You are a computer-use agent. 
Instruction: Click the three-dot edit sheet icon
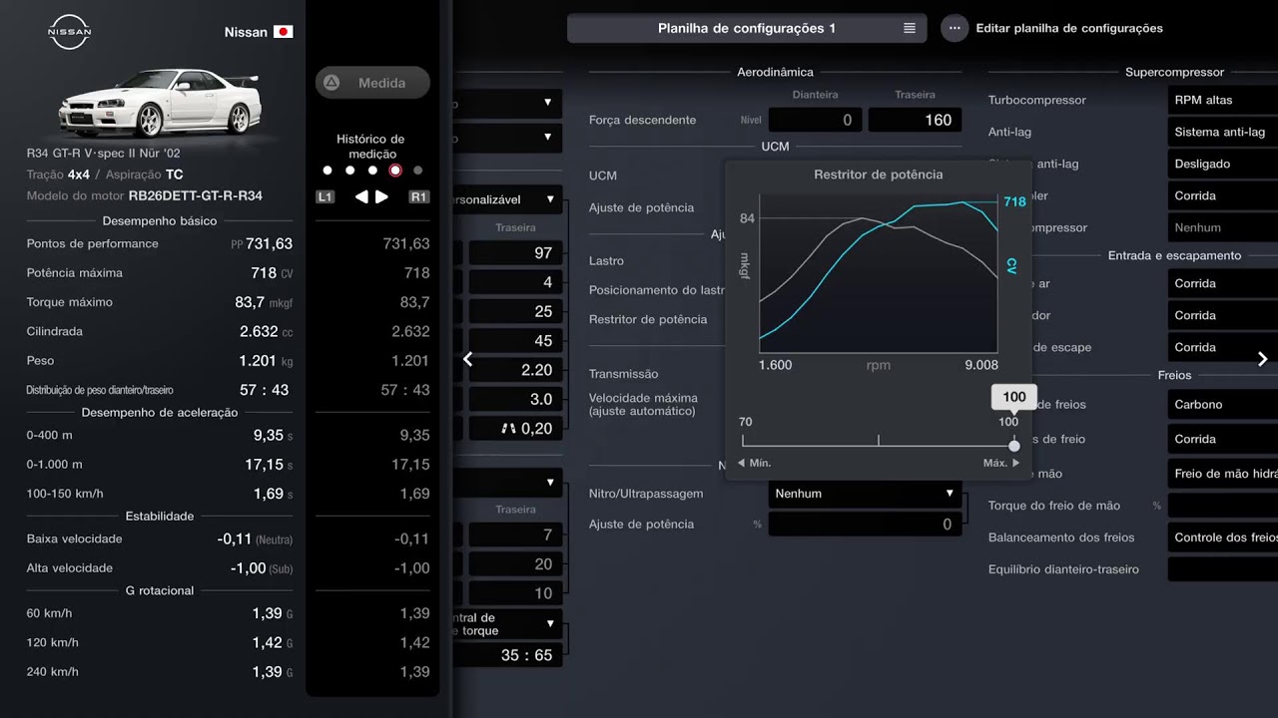click(x=955, y=28)
